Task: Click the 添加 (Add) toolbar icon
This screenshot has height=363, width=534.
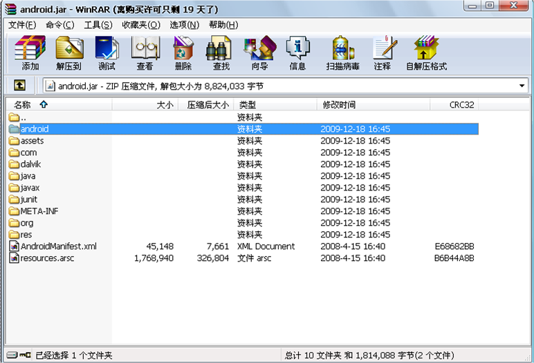Action: [x=30, y=52]
